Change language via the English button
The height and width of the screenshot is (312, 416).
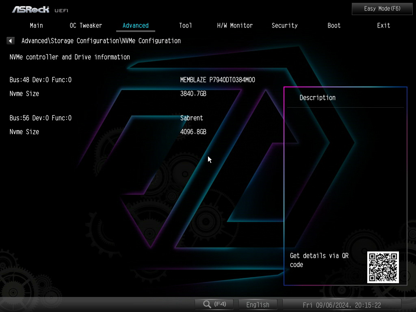coord(258,305)
